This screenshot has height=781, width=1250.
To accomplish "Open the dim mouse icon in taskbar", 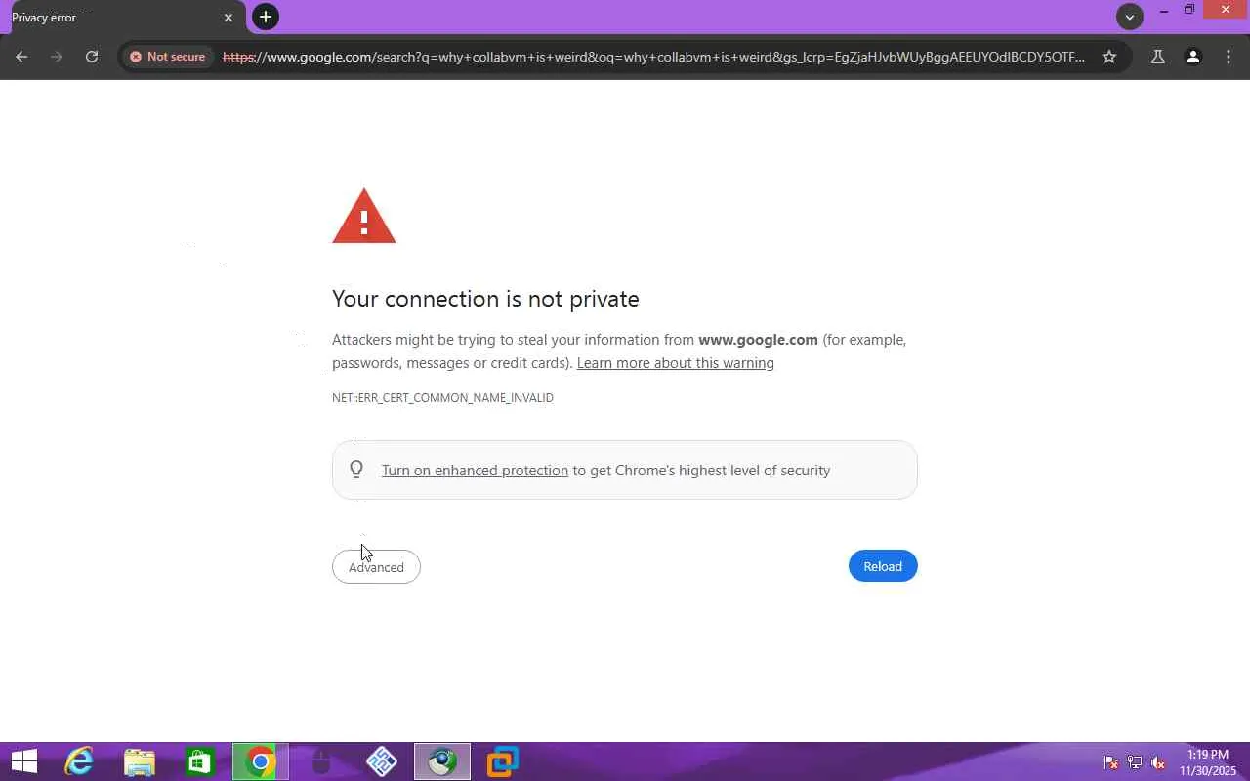I will pos(320,761).
